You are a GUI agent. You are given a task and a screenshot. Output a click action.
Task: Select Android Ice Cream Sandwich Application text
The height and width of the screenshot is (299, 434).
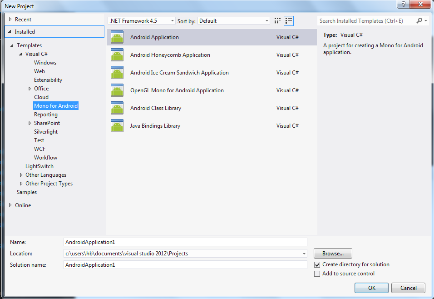click(179, 73)
